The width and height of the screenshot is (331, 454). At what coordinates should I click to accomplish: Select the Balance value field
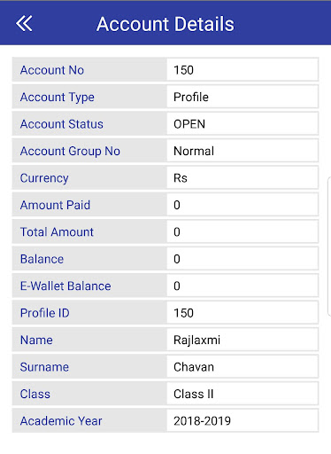(242, 259)
